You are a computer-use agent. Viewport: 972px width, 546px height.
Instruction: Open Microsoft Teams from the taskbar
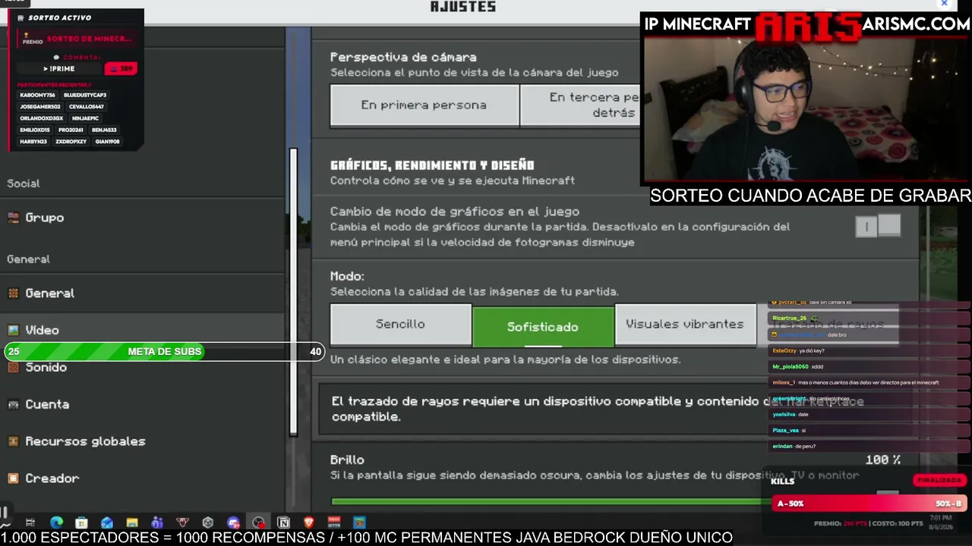point(157,522)
